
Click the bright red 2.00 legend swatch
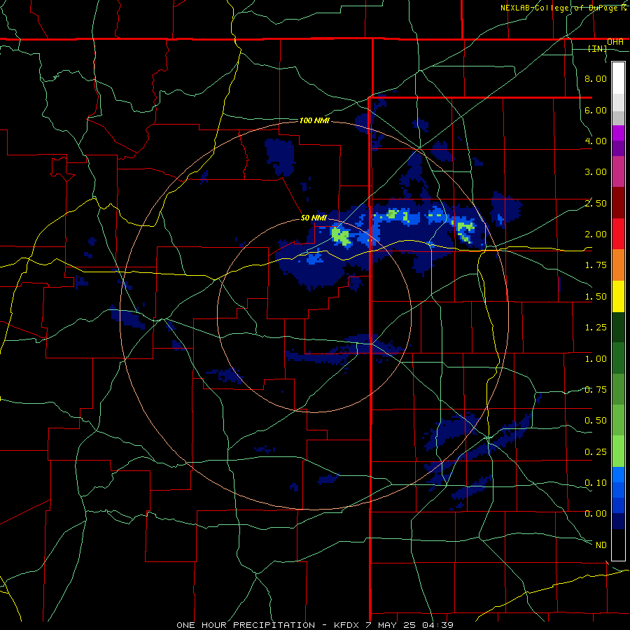[618, 234]
